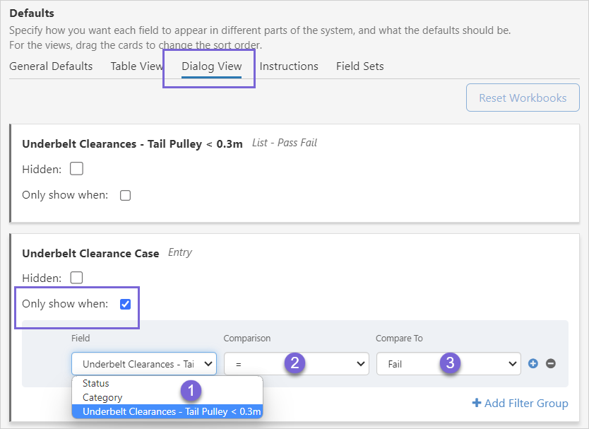Click the Underbelt Clearances - Tail Pulley card title
The image size is (589, 429).
132,143
